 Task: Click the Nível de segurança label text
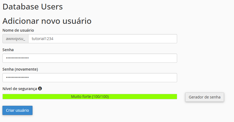[x=20, y=89]
